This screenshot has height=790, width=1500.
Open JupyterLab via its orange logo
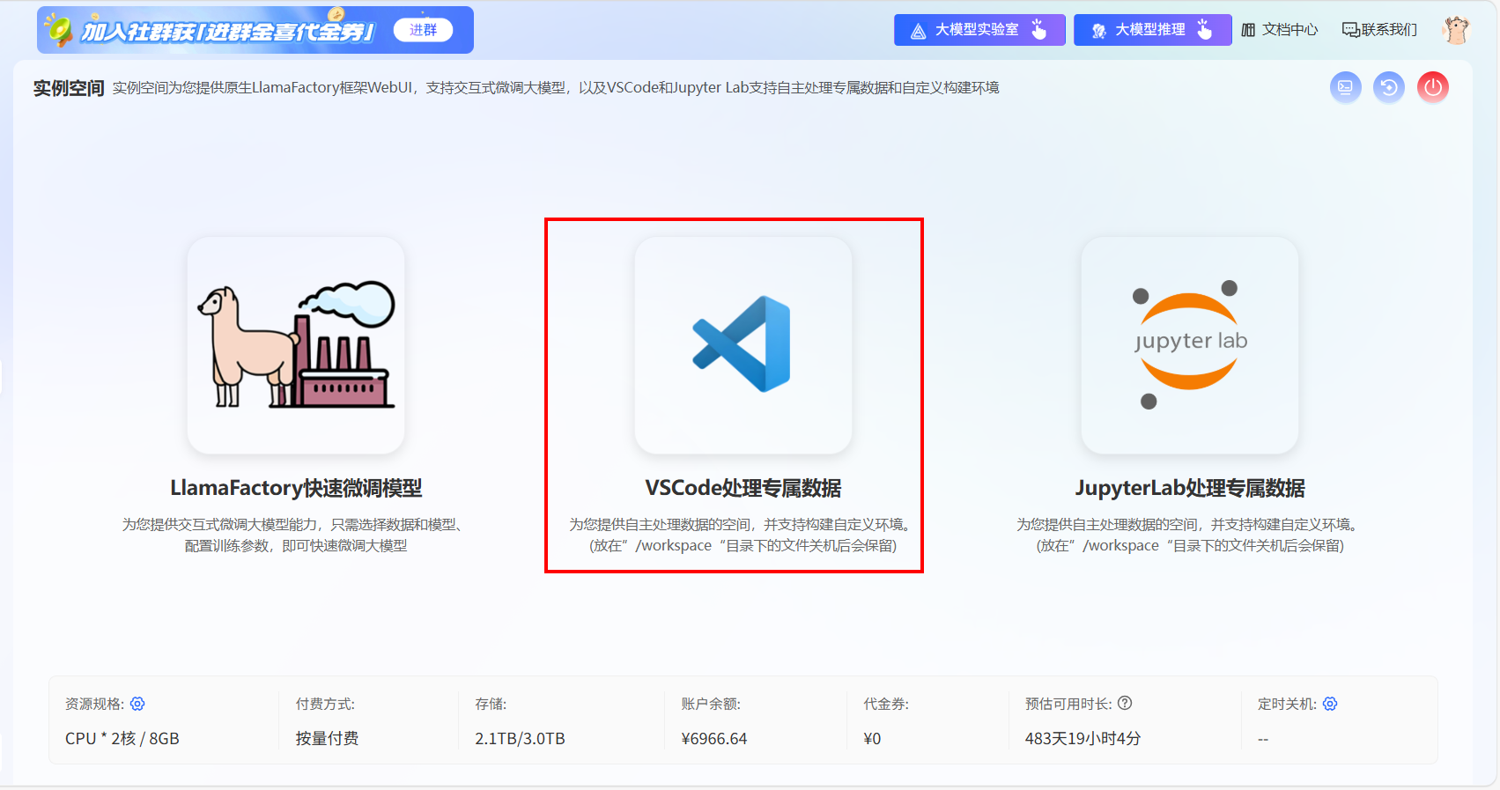[x=1189, y=344]
